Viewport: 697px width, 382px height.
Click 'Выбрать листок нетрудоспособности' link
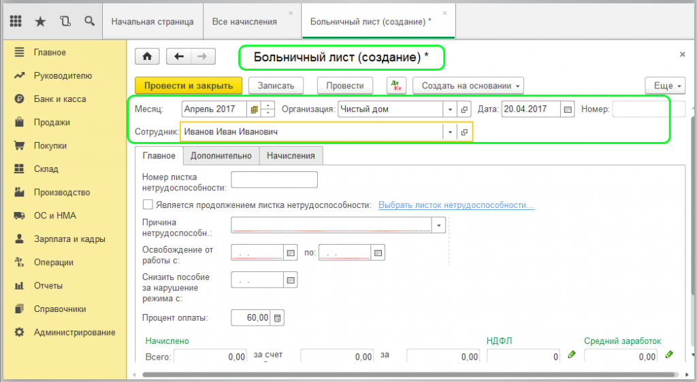click(456, 205)
